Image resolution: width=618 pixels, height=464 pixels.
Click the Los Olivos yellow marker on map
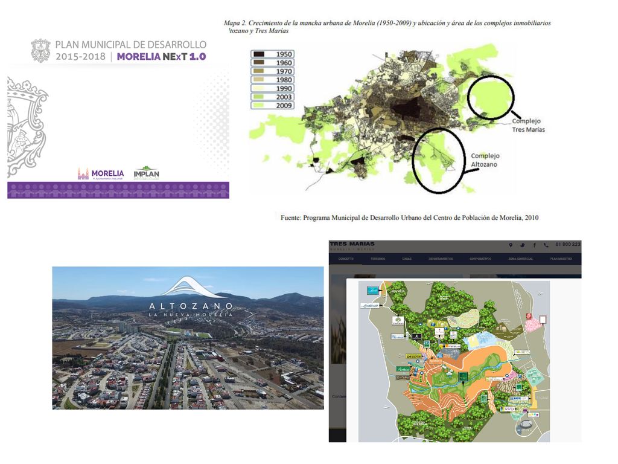413,356
